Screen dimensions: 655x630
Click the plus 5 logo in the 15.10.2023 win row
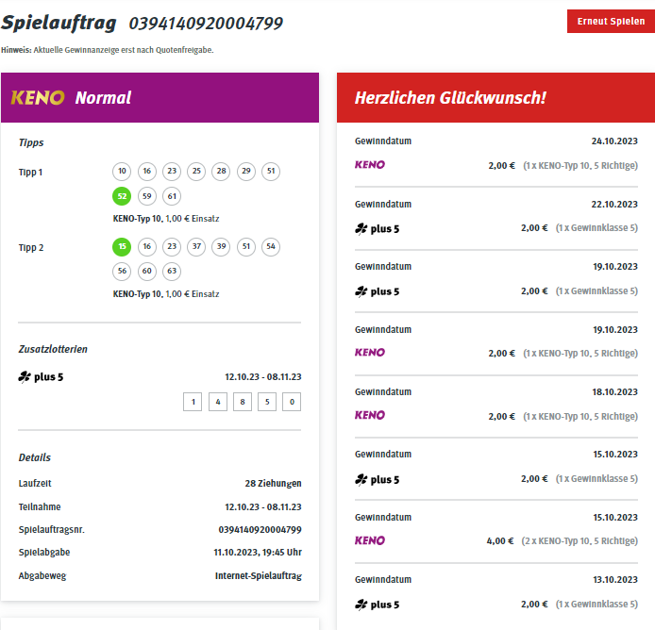(x=378, y=479)
